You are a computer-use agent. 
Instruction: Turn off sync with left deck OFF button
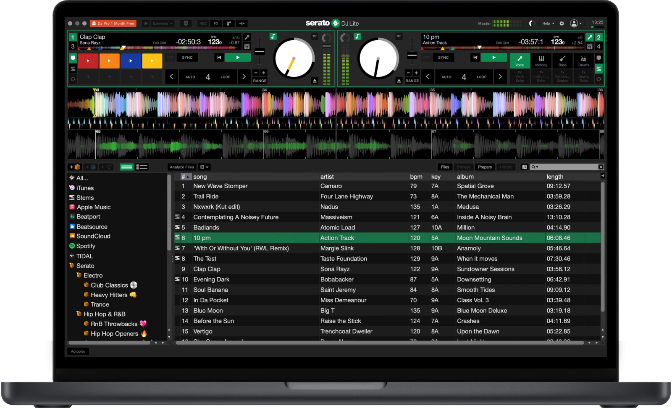[x=170, y=57]
